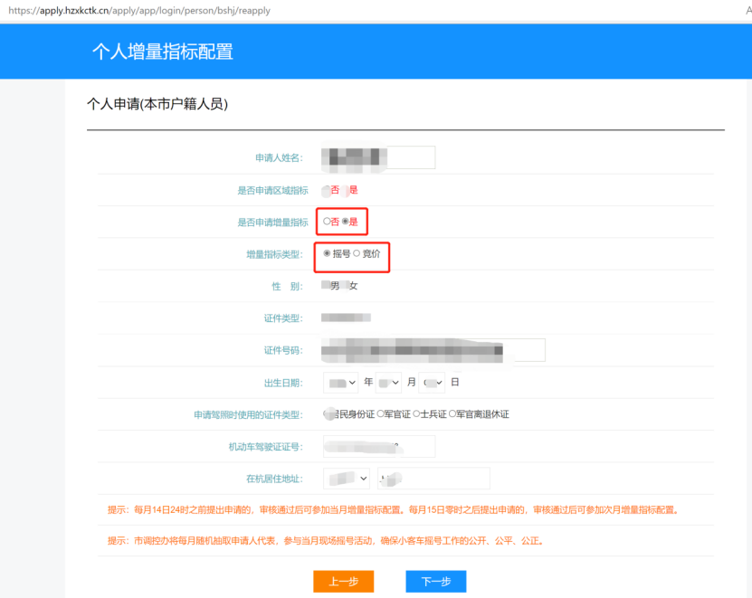Click the 个人增量指标配置 header title

pos(163,52)
